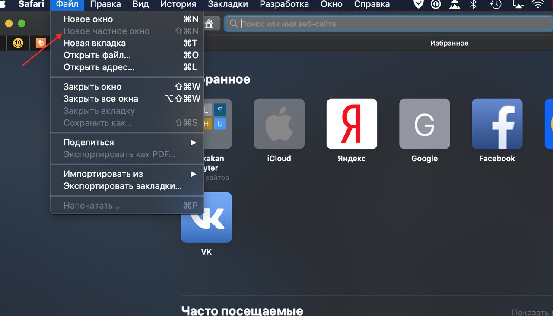Open the Правка menu
Screen dimensions: 553x316
(105, 5)
